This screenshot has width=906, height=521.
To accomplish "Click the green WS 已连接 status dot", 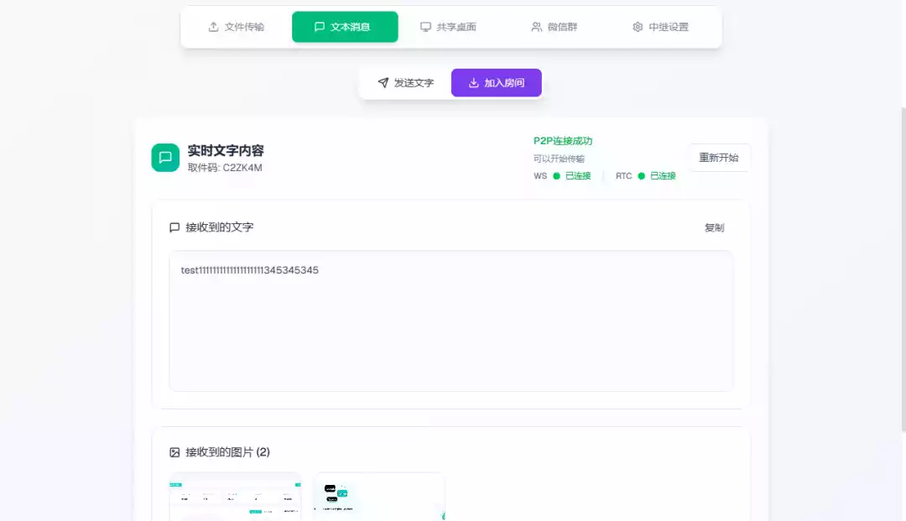I will click(x=555, y=175).
